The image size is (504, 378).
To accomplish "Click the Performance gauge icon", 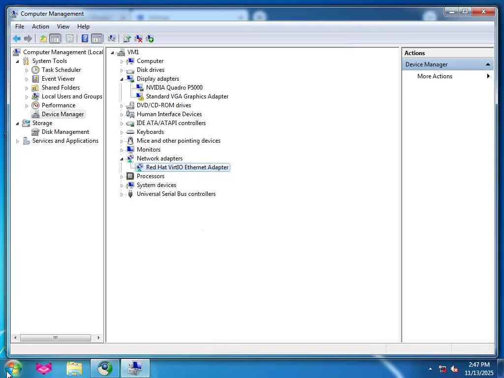I will (x=35, y=105).
